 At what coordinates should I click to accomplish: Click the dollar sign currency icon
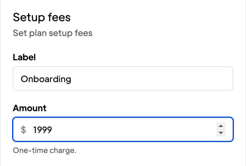pos(23,130)
